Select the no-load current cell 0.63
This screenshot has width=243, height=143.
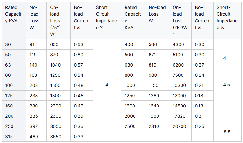[79, 44]
